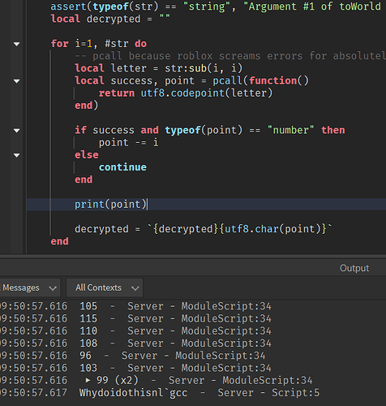Place cursor on the print(point) line
The height and width of the screenshot is (406, 386).
pos(206,205)
